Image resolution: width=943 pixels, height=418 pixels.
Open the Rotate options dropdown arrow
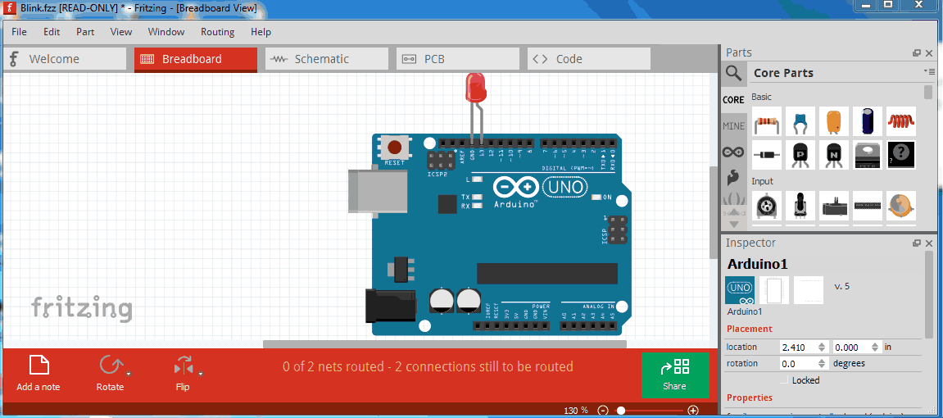(x=128, y=374)
